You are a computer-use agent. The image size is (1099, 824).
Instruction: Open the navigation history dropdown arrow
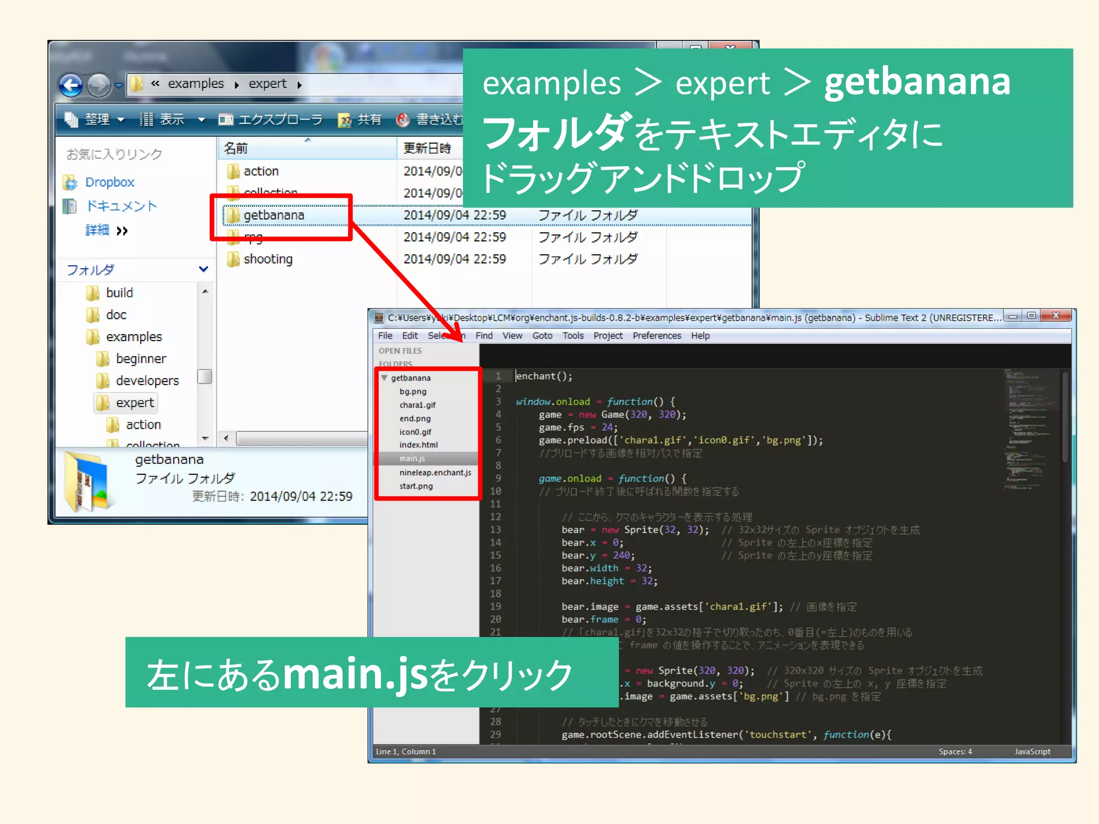click(x=119, y=85)
